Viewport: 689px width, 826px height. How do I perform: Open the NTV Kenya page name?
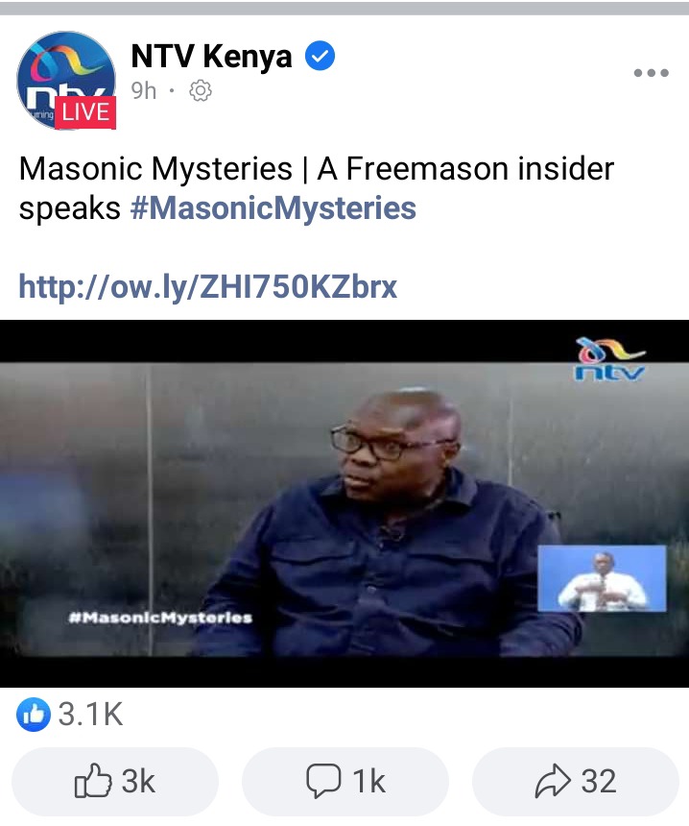point(211,57)
